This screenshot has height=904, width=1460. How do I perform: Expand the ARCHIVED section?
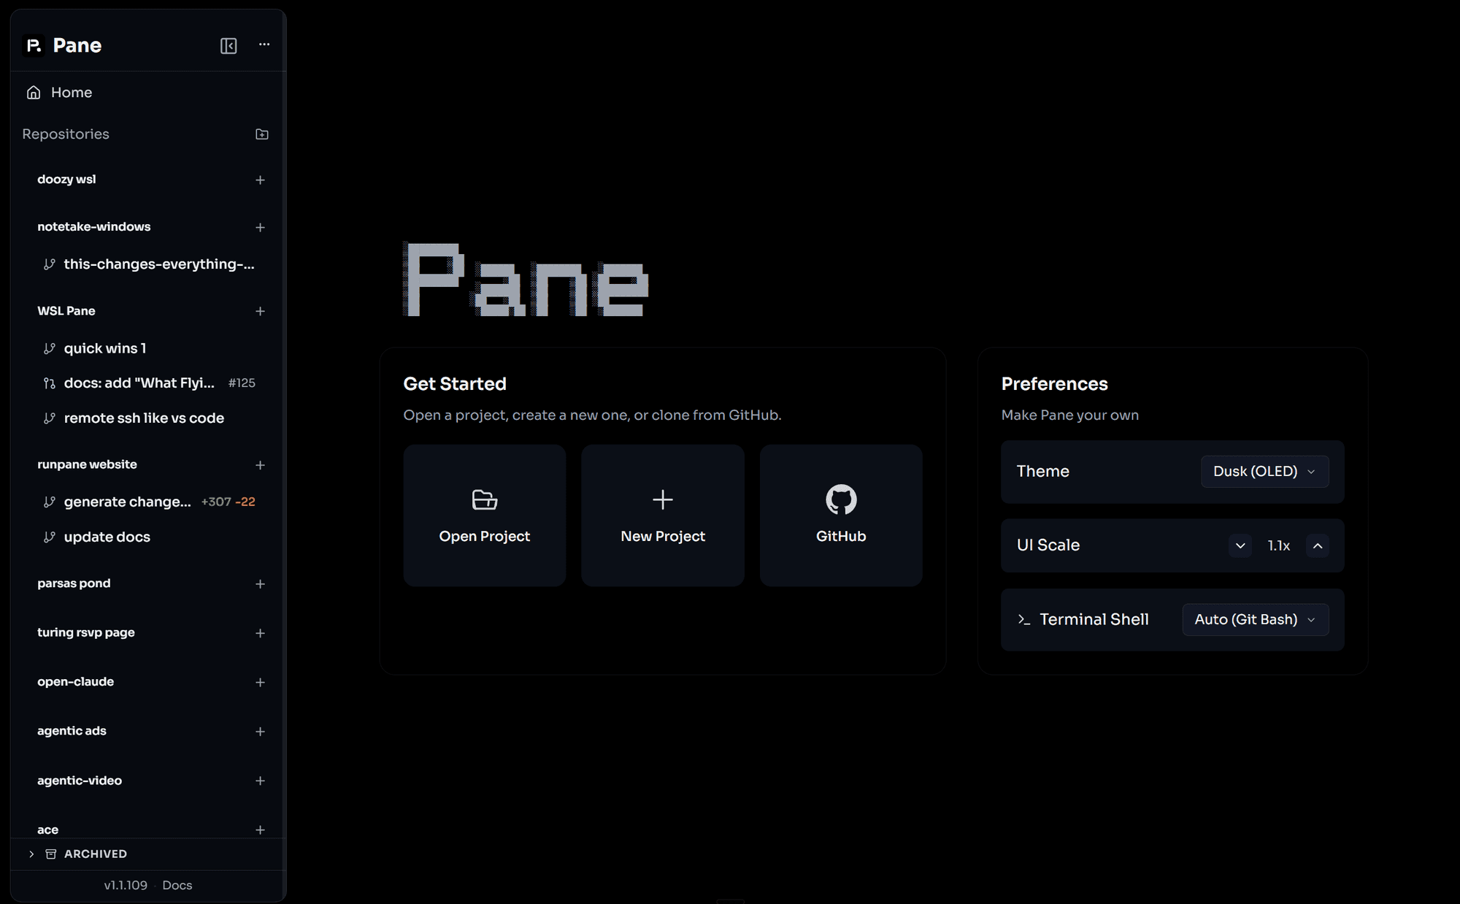pyautogui.click(x=31, y=854)
